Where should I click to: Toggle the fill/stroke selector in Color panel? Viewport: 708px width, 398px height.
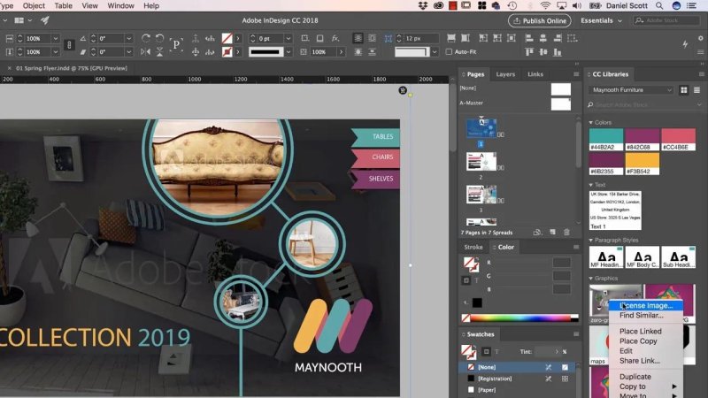point(471,264)
